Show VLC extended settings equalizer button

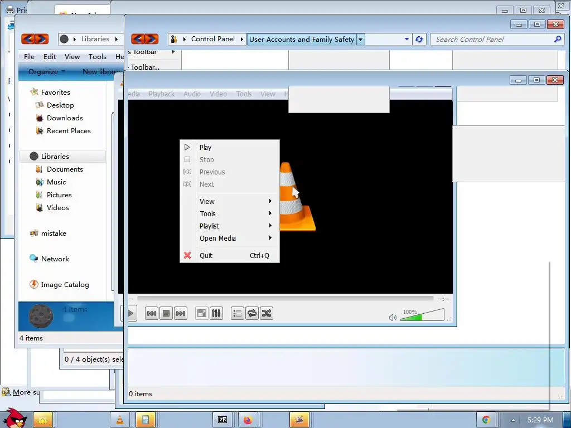216,313
